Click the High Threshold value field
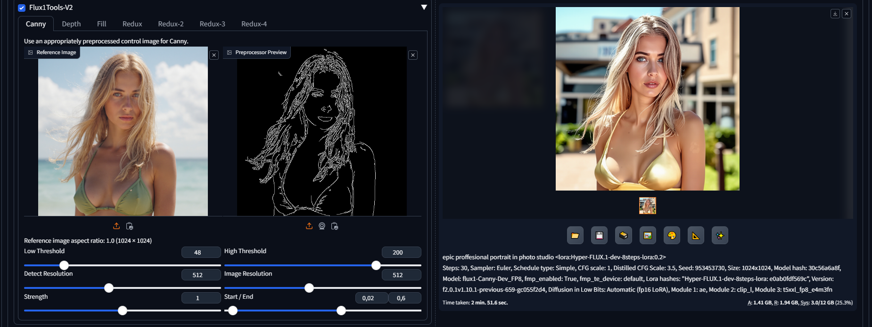 (x=401, y=252)
